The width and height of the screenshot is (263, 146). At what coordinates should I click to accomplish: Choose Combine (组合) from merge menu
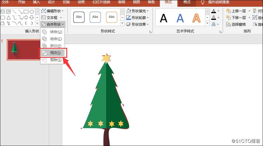coord(52,39)
